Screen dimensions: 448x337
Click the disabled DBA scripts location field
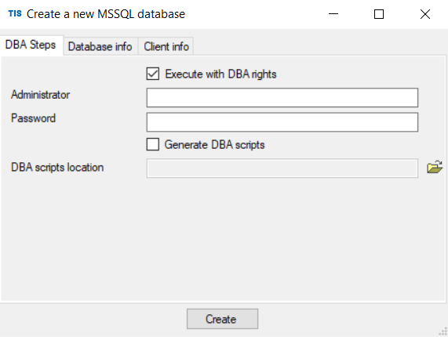[282, 168]
